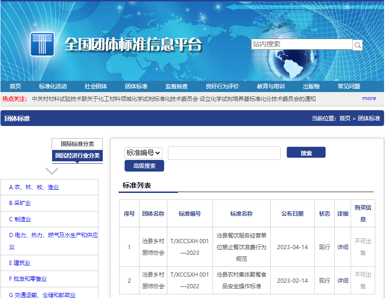Click standard name 沧县农村集体聚餐食品安全操作标准
The width and height of the screenshot is (385, 298).
click(x=241, y=280)
